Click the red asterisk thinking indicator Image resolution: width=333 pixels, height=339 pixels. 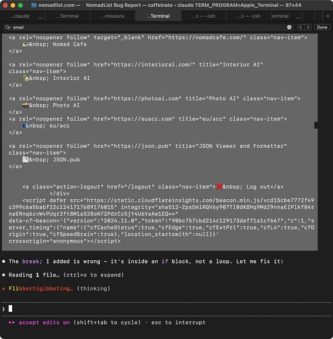pyautogui.click(x=3, y=289)
